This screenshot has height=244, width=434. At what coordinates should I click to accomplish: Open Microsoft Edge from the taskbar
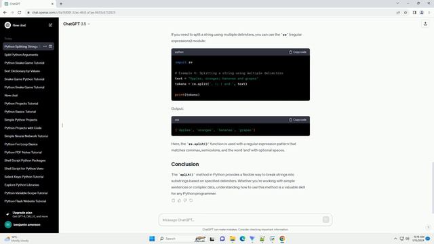click(243, 239)
